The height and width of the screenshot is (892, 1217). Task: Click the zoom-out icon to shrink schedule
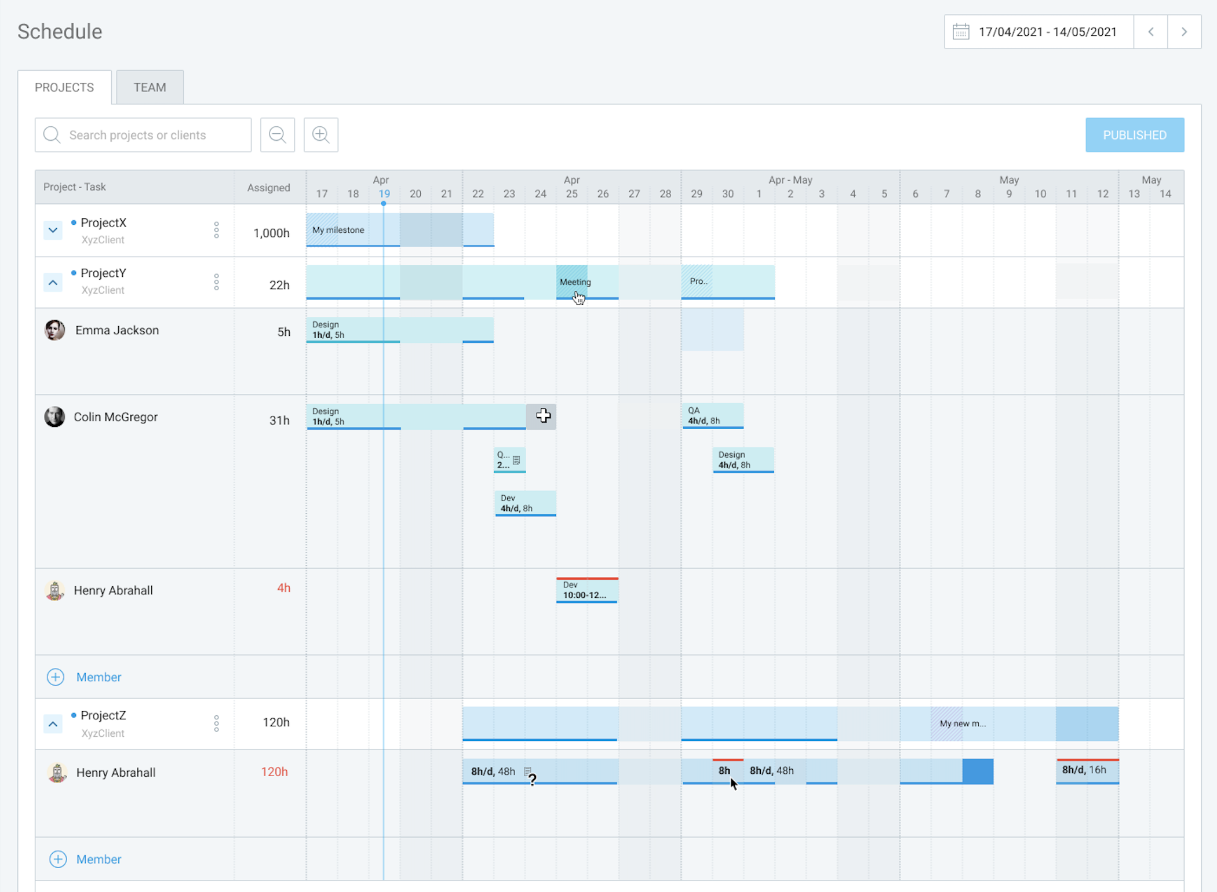click(x=278, y=135)
